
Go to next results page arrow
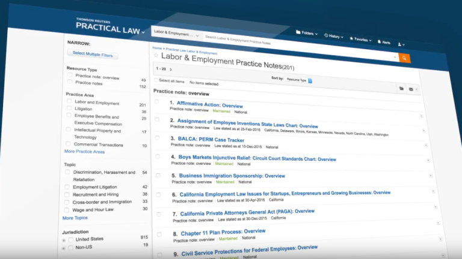(170, 70)
